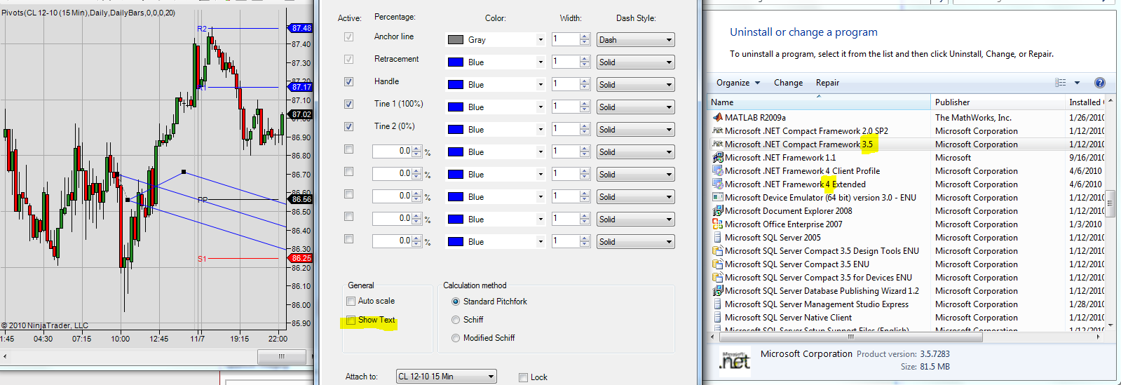
Task: Click the Repair toolbar button
Action: coord(827,83)
